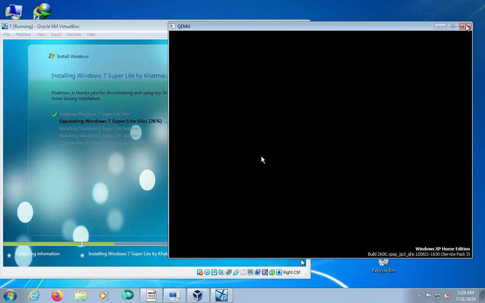485x303 pixels.
Task: Click the VirtualBox audio indicator icon
Action: point(222,272)
